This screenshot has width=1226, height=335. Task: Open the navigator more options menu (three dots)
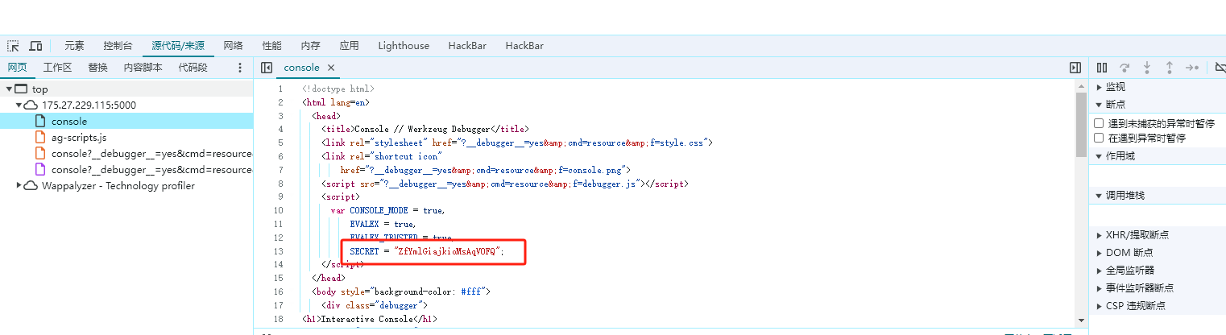239,68
